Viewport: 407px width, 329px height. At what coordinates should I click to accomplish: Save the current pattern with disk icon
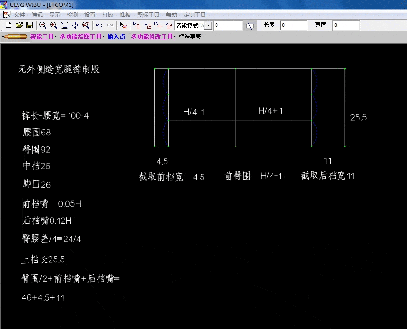[30, 25]
